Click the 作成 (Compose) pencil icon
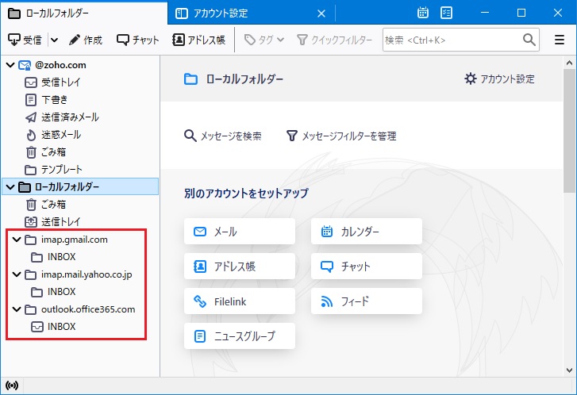Image resolution: width=577 pixels, height=395 pixels. 75,40
